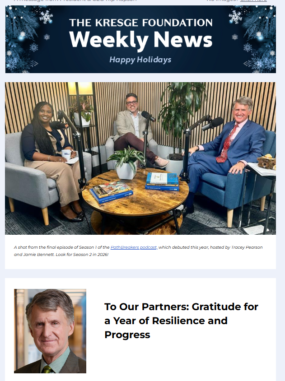Click the microphone beside the blue-suited man
Viewport: 285px width, 381px height.
click(x=212, y=123)
